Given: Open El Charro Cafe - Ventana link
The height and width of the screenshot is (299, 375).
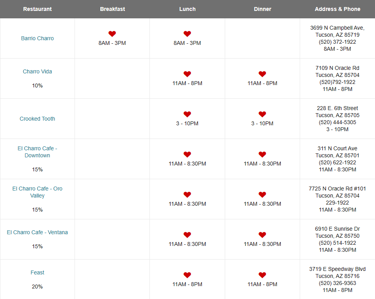Looking at the screenshot, I should pos(37,232).
